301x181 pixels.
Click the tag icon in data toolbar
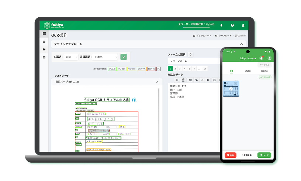(196, 80)
